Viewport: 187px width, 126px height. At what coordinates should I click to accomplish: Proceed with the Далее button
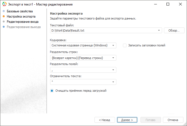[x=127, y=120]
